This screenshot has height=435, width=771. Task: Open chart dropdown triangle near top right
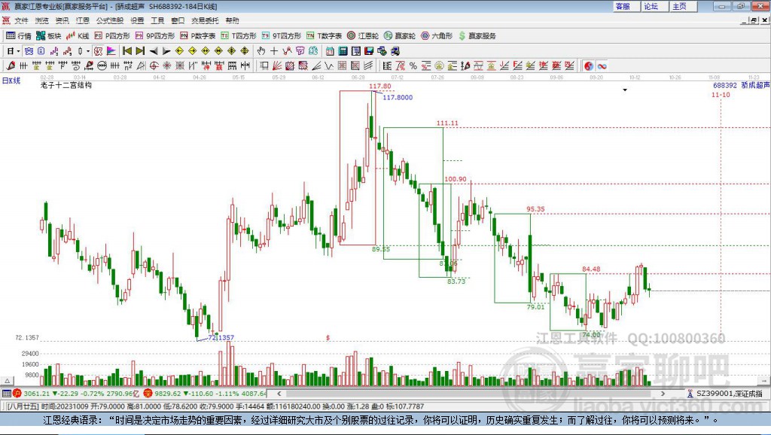click(x=625, y=90)
